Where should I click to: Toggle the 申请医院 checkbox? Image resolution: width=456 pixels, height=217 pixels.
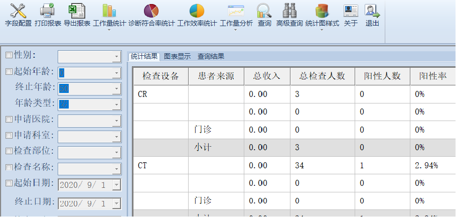tap(10, 119)
